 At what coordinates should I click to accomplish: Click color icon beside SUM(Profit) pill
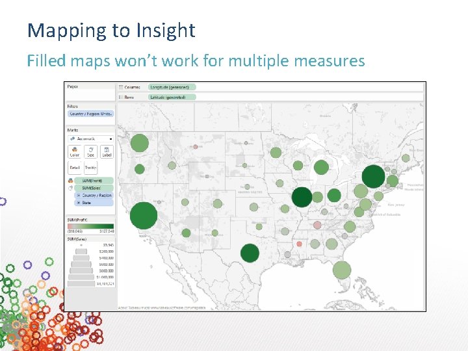click(x=71, y=181)
